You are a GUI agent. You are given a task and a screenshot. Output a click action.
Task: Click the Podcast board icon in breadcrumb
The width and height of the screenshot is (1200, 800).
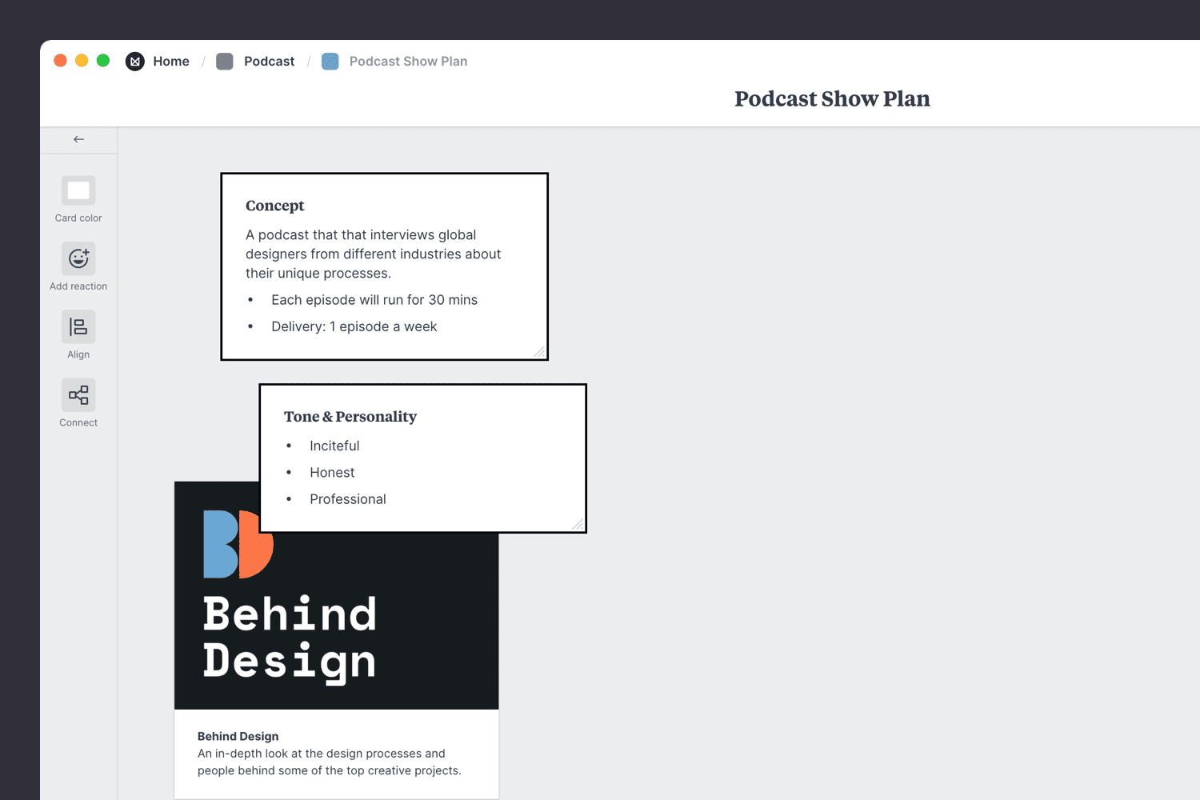[x=224, y=61]
